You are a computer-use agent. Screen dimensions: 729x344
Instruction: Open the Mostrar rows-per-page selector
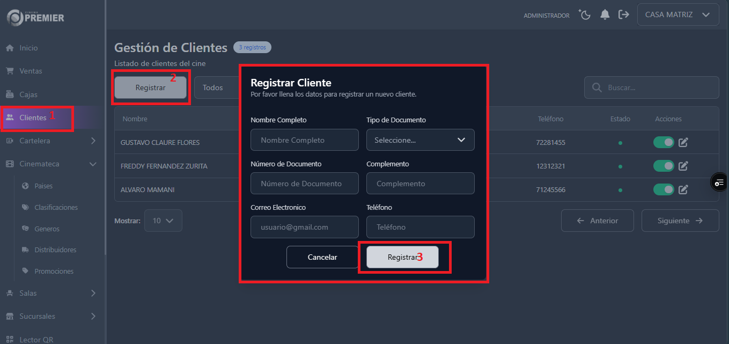163,221
